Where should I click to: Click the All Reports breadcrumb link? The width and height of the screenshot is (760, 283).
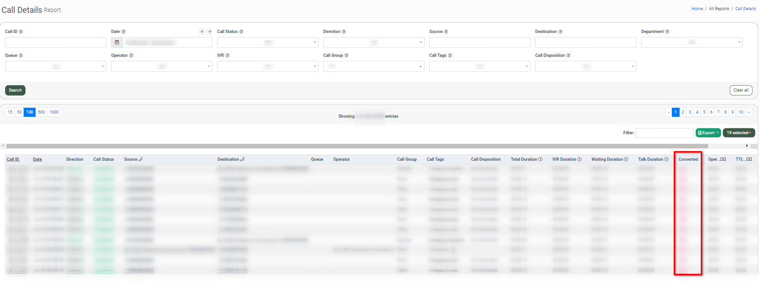(x=719, y=9)
